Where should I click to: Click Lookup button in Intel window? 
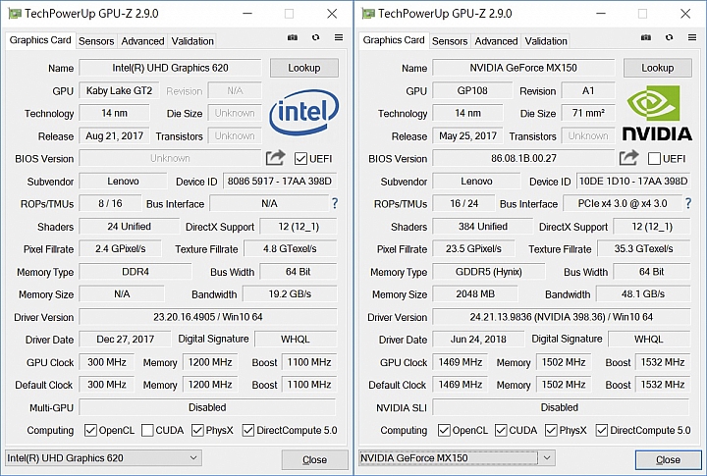click(x=304, y=68)
